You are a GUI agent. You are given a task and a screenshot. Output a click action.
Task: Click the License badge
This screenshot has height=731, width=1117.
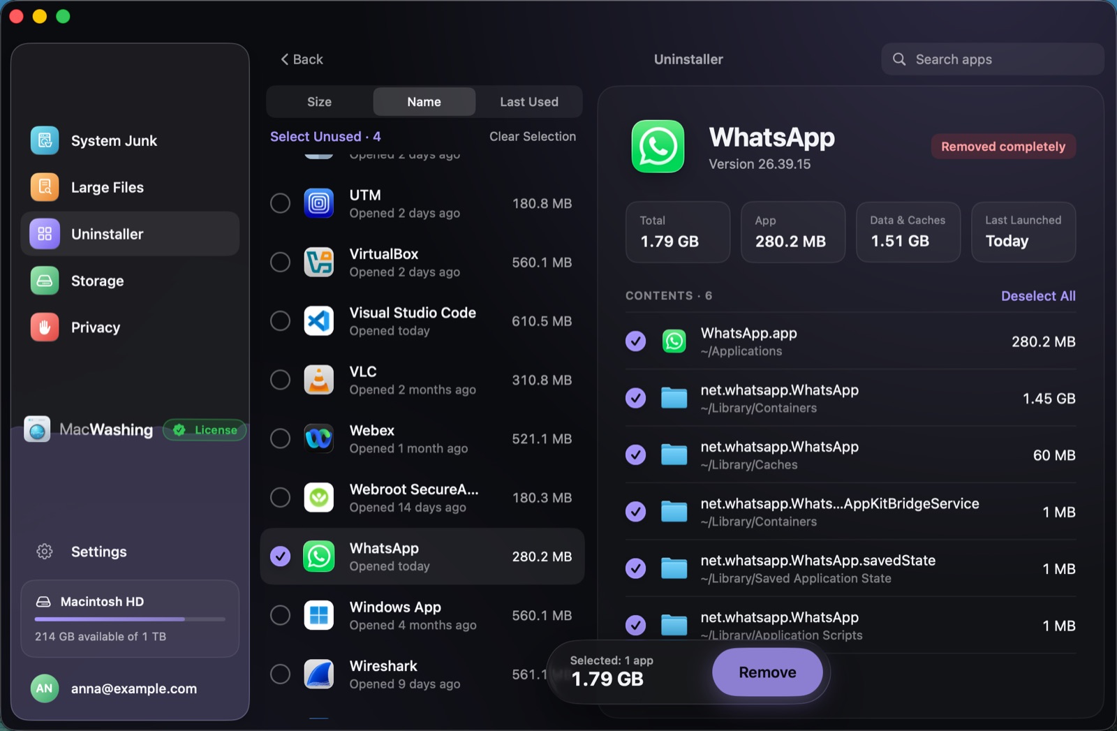(205, 430)
